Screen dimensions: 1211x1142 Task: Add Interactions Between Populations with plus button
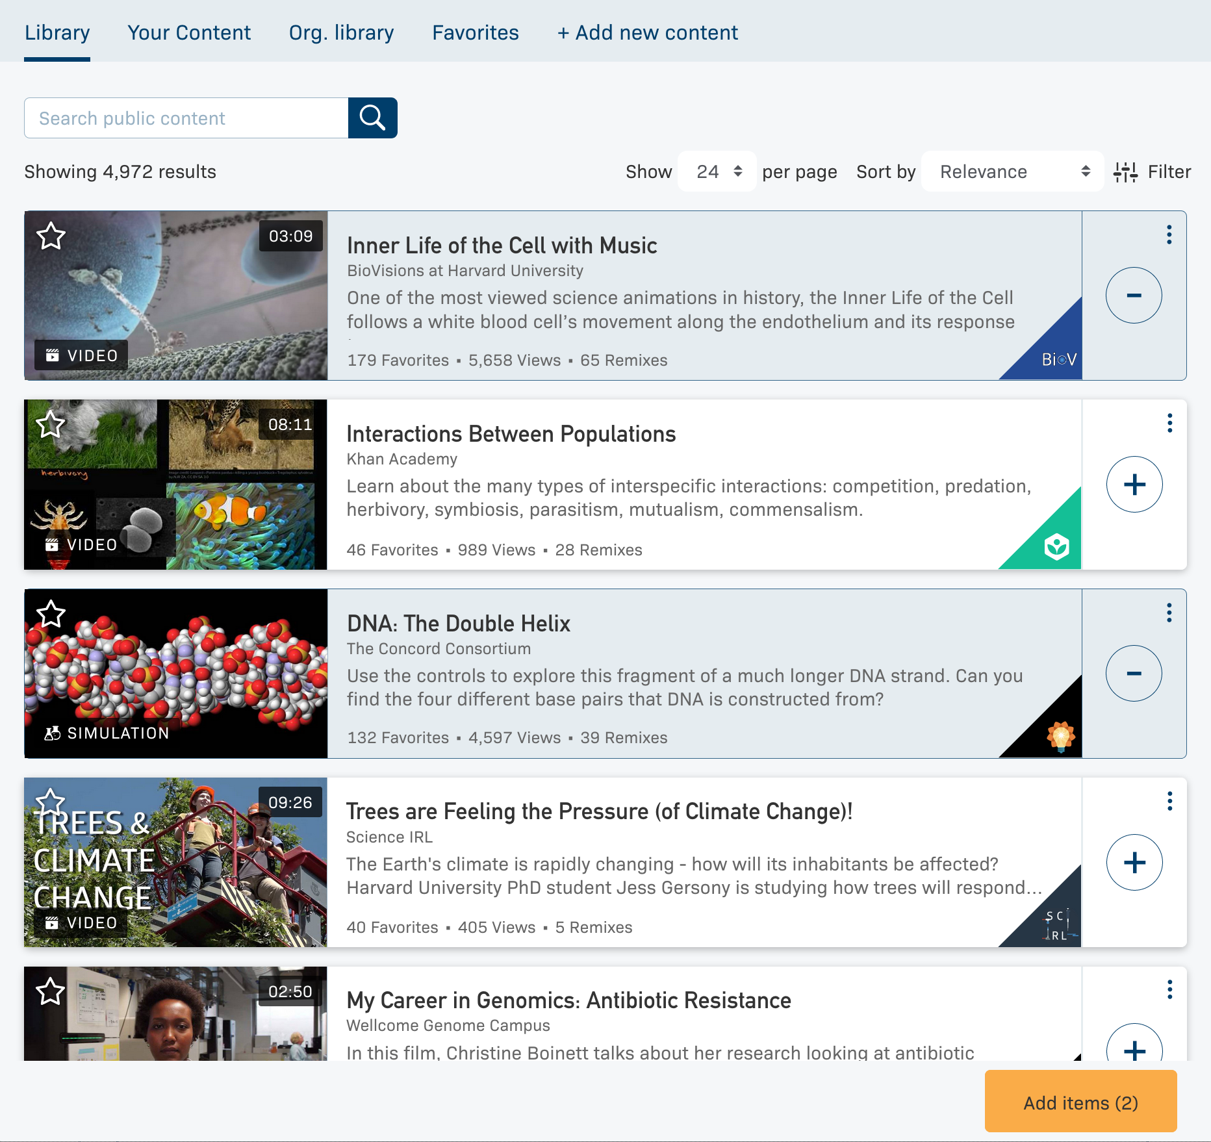click(x=1134, y=485)
